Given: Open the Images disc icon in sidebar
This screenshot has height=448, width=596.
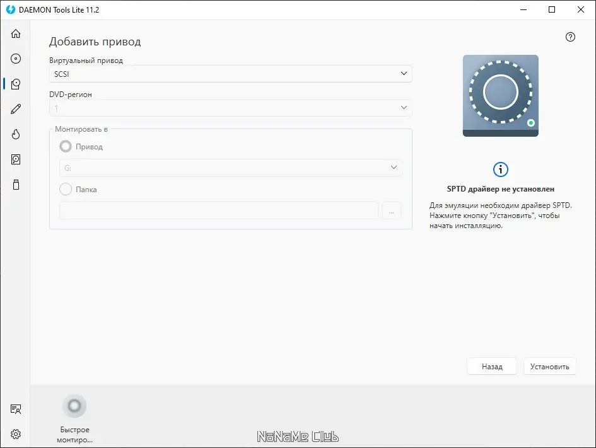Looking at the screenshot, I should [16, 59].
